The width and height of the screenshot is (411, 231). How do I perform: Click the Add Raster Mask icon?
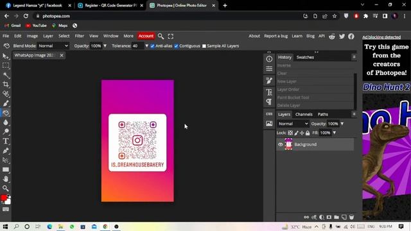[329, 217]
